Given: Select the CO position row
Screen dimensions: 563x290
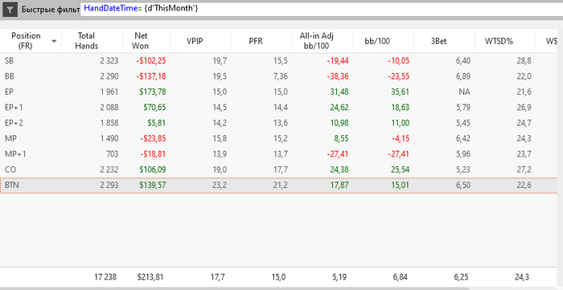Looking at the screenshot, I should pos(278,170).
